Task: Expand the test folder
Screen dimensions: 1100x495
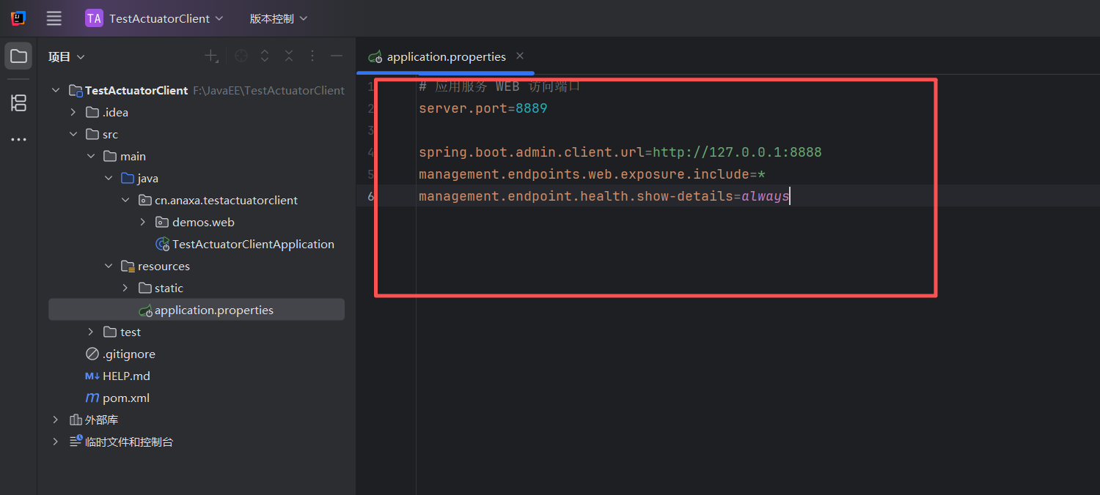Action: click(91, 332)
